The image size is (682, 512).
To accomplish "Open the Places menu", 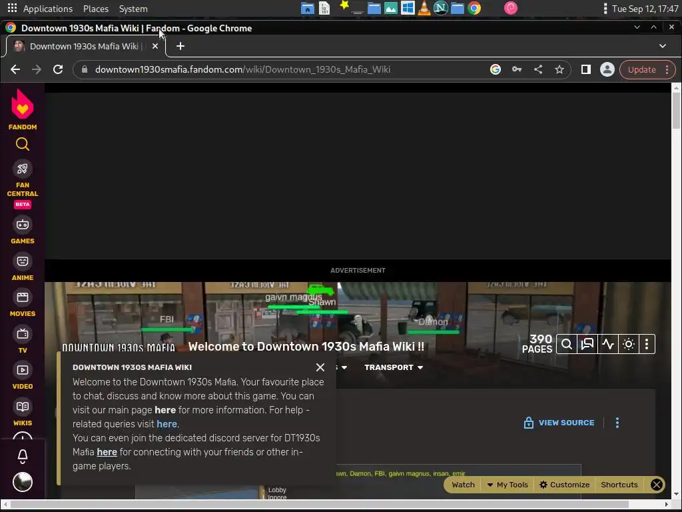I will point(96,9).
